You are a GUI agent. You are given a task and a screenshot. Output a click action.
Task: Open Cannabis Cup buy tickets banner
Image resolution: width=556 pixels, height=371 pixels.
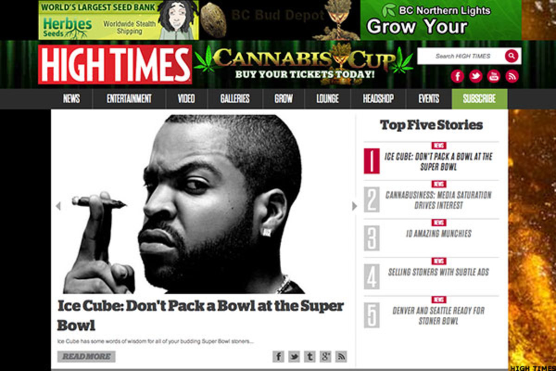coord(304,64)
